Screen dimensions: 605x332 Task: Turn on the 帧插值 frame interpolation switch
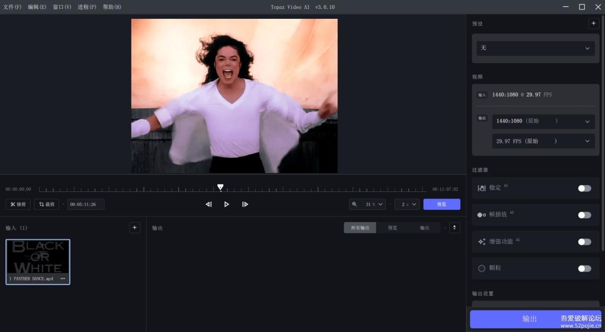tap(584, 215)
